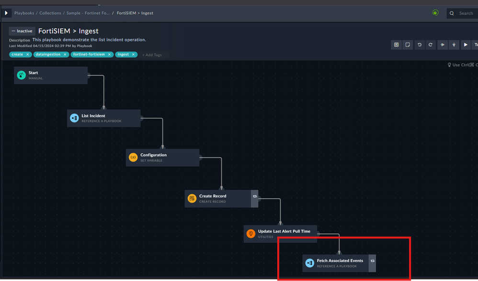This screenshot has width=478, height=281.
Task: Expand the left navigation panel arrow
Action: [x=6, y=13]
